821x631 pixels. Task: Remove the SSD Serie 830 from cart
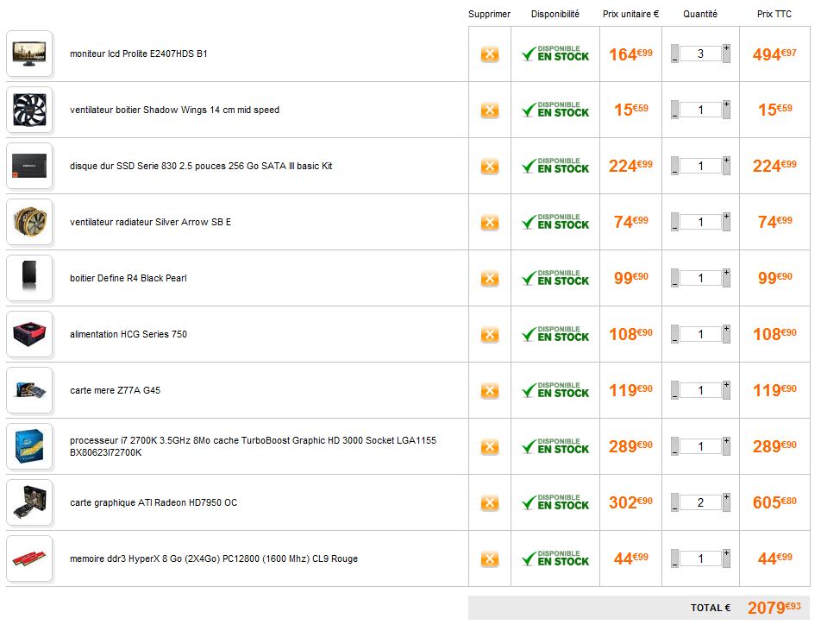pos(489,167)
